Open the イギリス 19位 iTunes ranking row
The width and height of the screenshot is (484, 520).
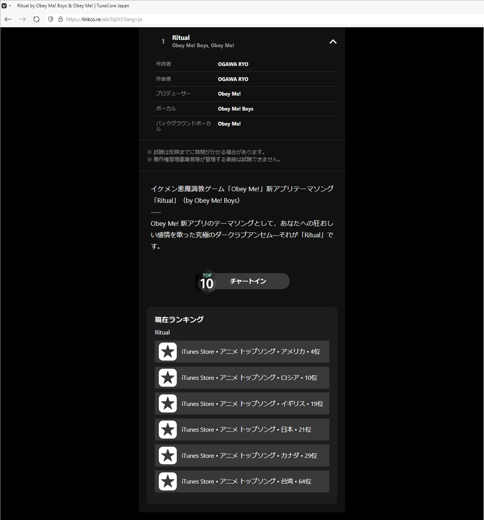[242, 403]
